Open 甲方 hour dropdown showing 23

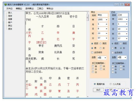102,33
